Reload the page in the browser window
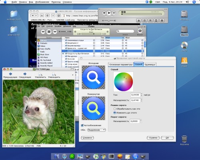The height and width of the screenshot is (160, 200). pyautogui.click(x=48, y=16)
